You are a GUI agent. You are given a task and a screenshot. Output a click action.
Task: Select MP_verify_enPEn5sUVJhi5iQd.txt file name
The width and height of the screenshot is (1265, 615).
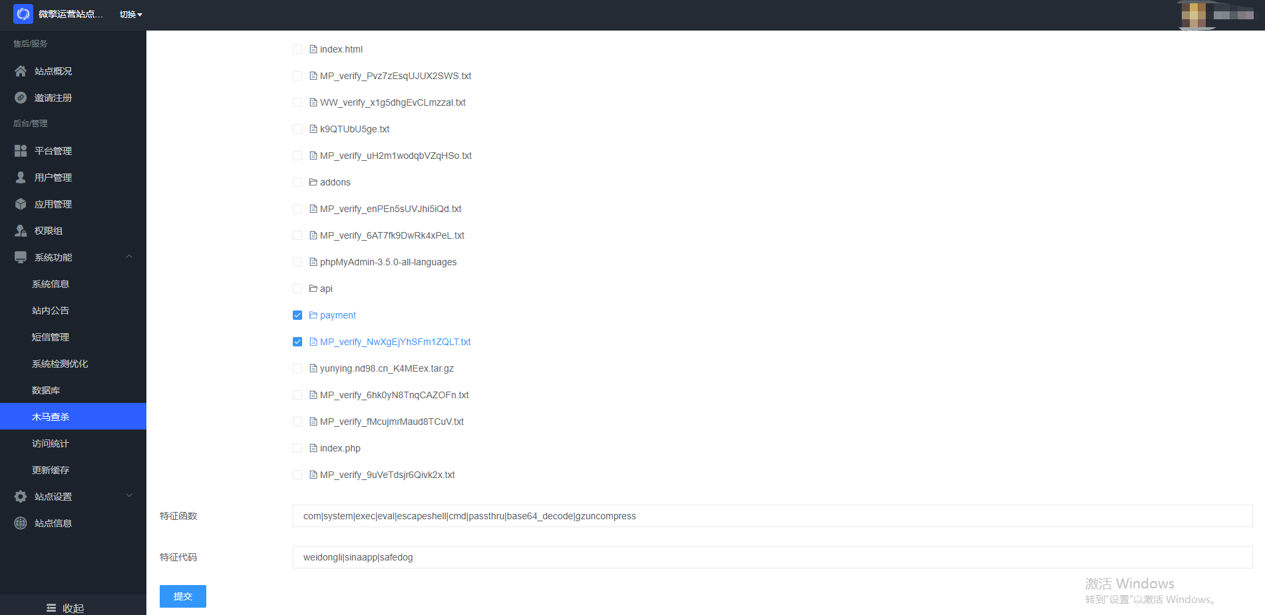[x=391, y=209]
